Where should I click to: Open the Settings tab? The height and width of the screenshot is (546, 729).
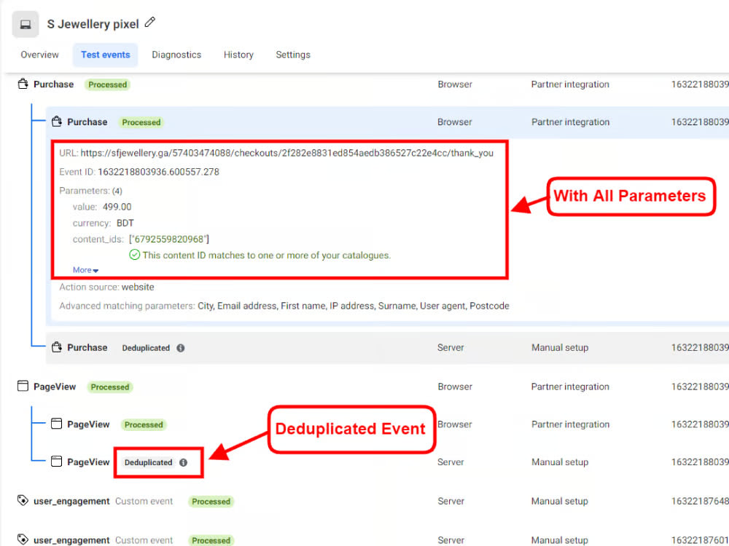pos(293,55)
